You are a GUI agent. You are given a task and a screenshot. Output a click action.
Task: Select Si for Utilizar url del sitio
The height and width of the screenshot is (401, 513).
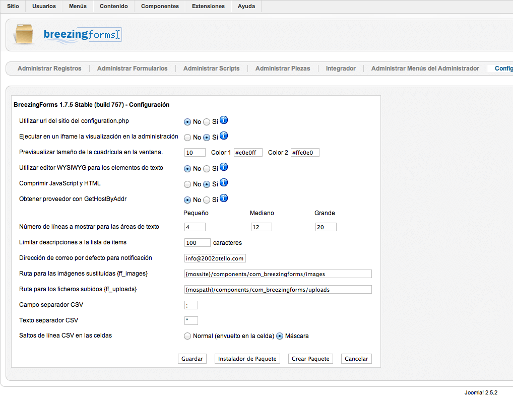coord(207,122)
